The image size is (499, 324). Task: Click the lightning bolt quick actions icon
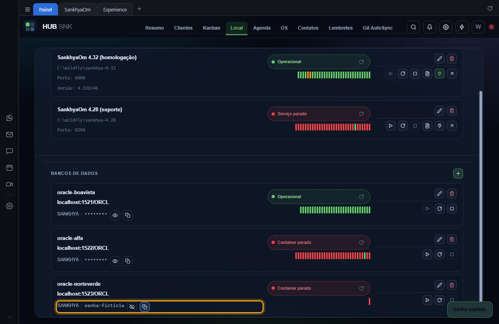pyautogui.click(x=462, y=27)
